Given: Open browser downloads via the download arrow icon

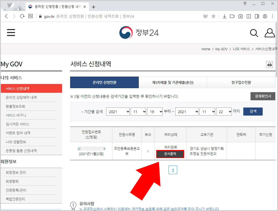Looking at the screenshot, I should pyautogui.click(x=224, y=16).
